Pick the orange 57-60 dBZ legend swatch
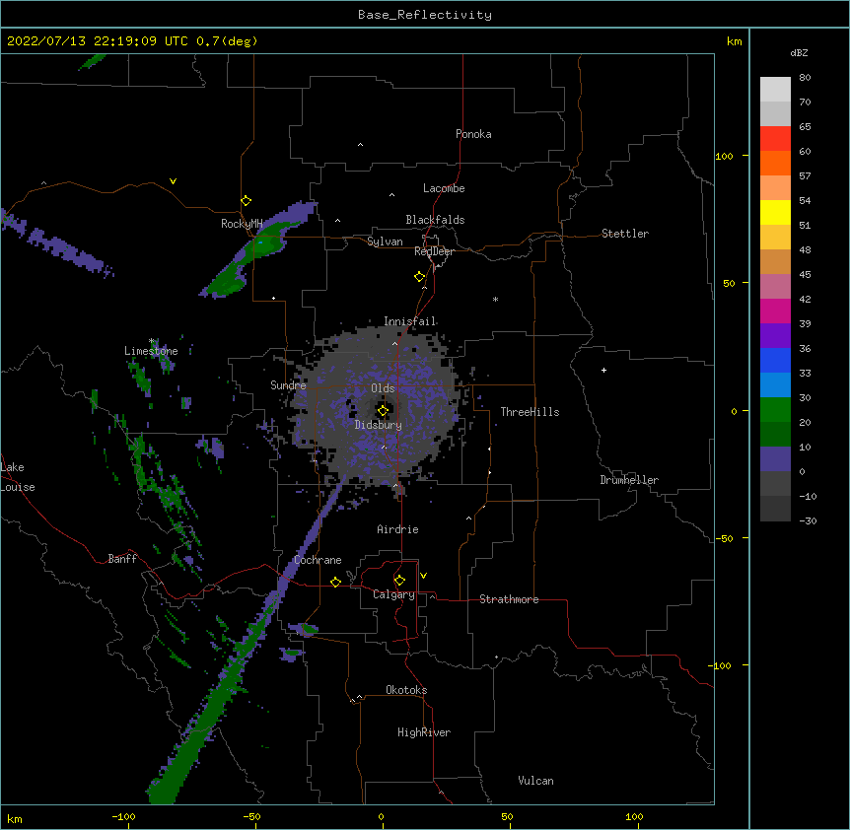The width and height of the screenshot is (850, 830). click(775, 163)
